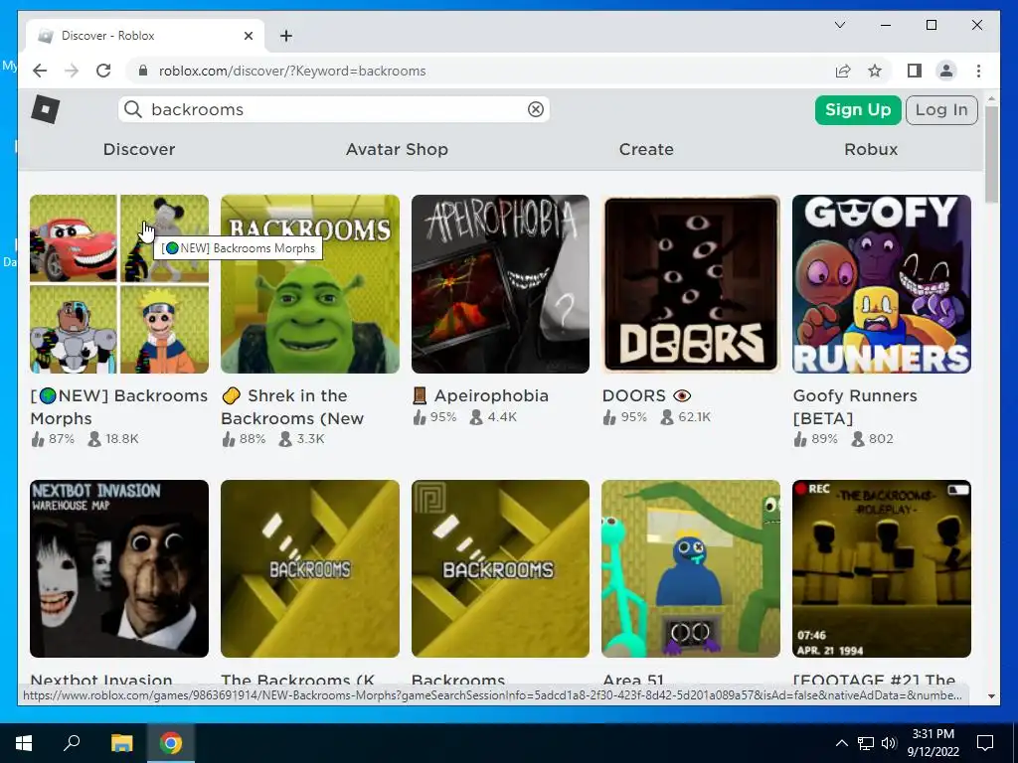Click the Chrome taskbar icon
Screen dimensions: 1018x763
pyautogui.click(x=171, y=743)
